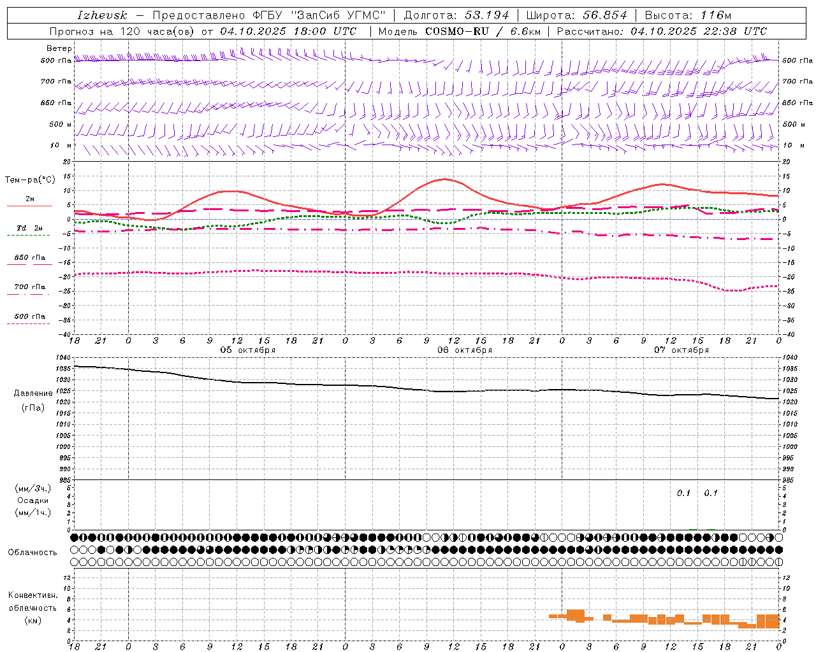
Task: Click the Ветер wind panel label
Action: point(59,48)
